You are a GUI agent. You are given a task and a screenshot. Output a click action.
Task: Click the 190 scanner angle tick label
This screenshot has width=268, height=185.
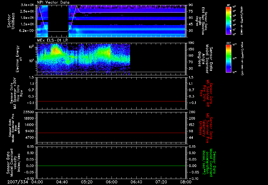pyautogui.click(x=192, y=43)
